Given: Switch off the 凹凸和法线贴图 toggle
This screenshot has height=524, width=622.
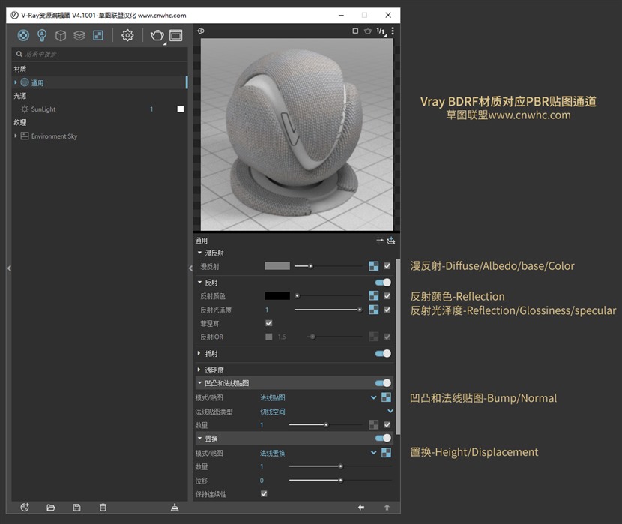Looking at the screenshot, I should (383, 383).
